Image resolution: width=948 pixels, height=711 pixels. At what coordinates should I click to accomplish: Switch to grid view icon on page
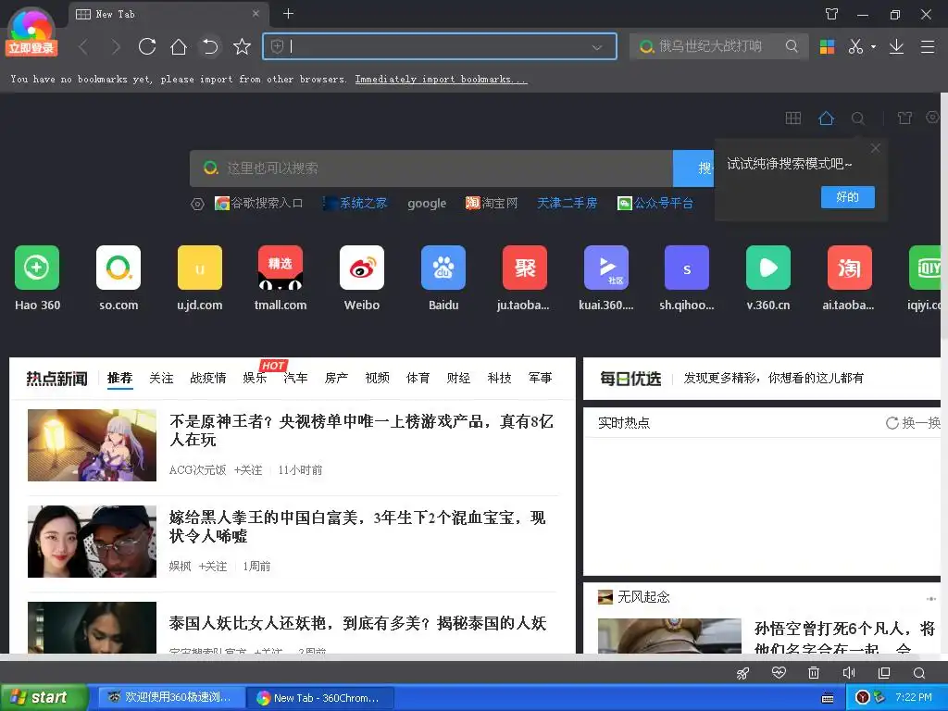pyautogui.click(x=792, y=118)
